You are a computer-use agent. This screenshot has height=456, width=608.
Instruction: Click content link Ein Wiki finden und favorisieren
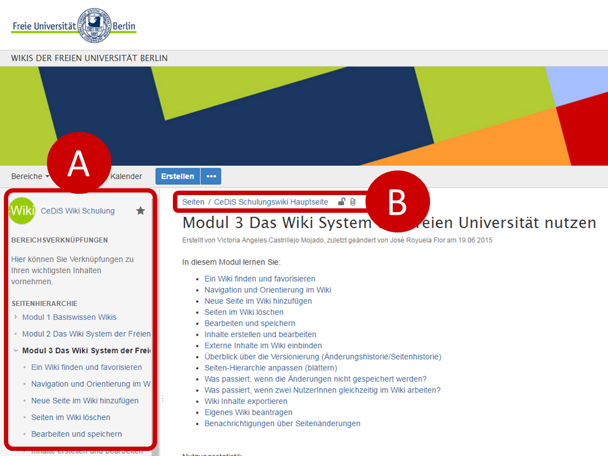coord(260,279)
